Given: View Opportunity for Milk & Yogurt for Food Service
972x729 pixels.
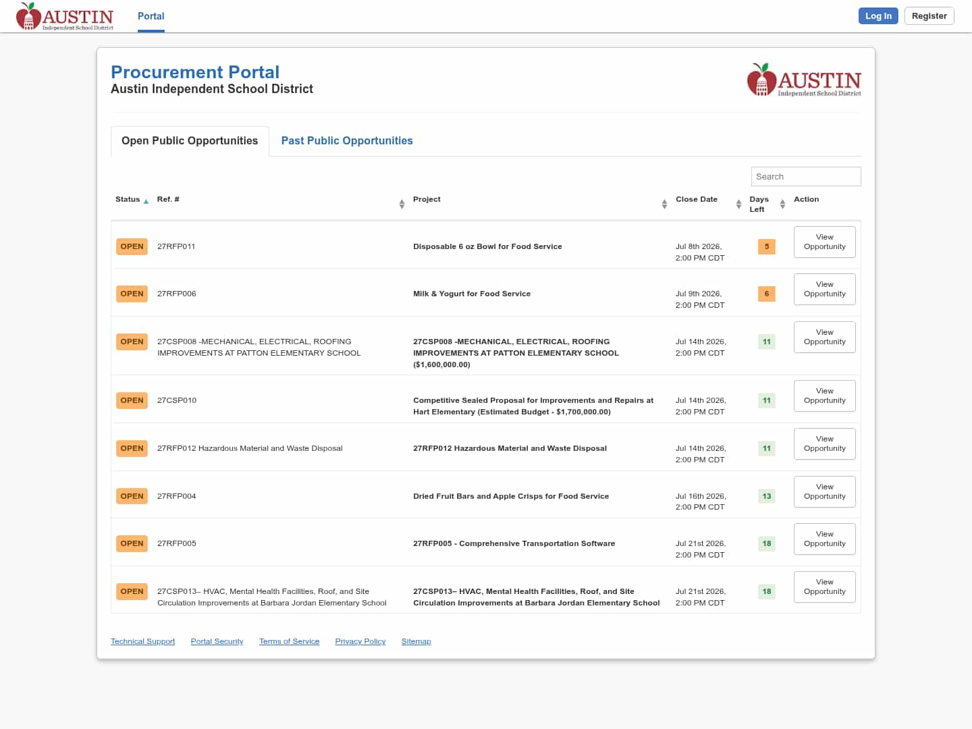Looking at the screenshot, I should pos(824,289).
